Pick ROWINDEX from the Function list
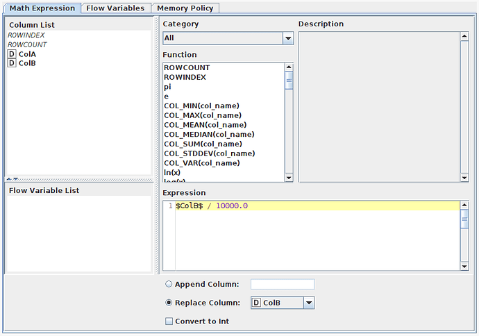The width and height of the screenshot is (479, 336). 185,77
